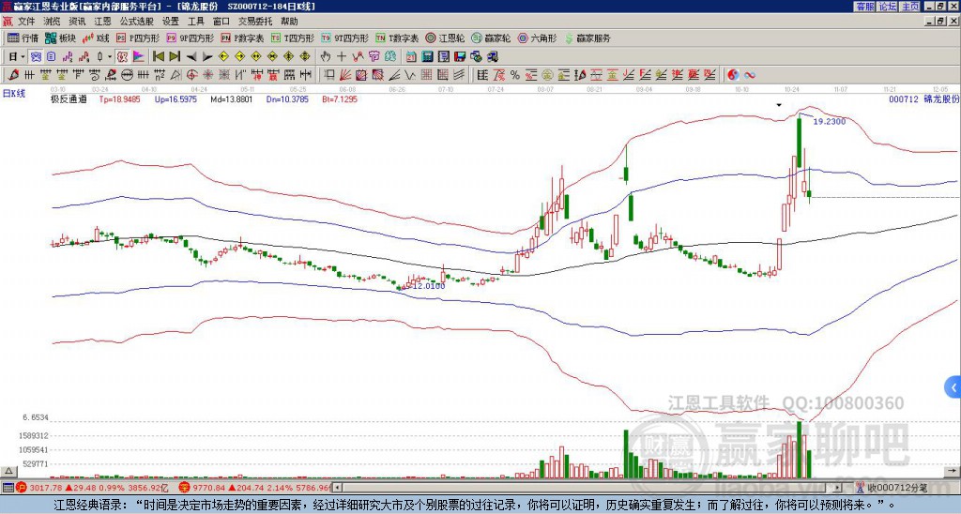Click the black left-arrow step icon
961x514 pixels.
pyautogui.click(x=191, y=57)
